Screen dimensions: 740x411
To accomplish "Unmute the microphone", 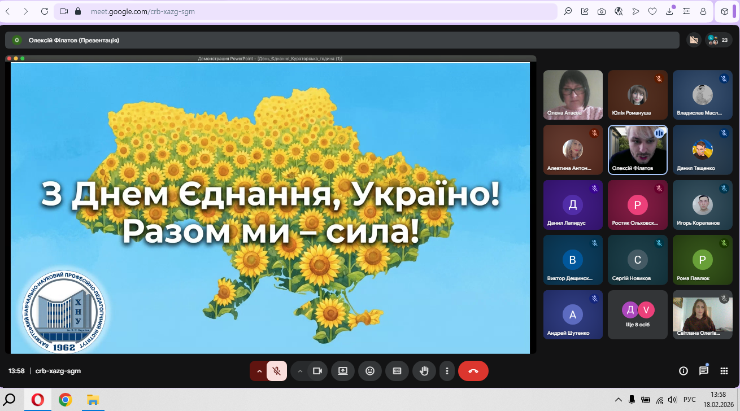I will tap(277, 371).
